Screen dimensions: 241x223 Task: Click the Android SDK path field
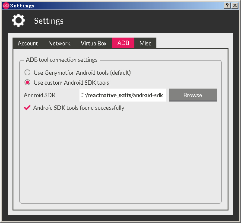pos(123,95)
